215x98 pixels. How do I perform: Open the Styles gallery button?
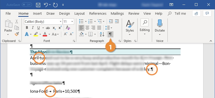[x=130, y=28]
